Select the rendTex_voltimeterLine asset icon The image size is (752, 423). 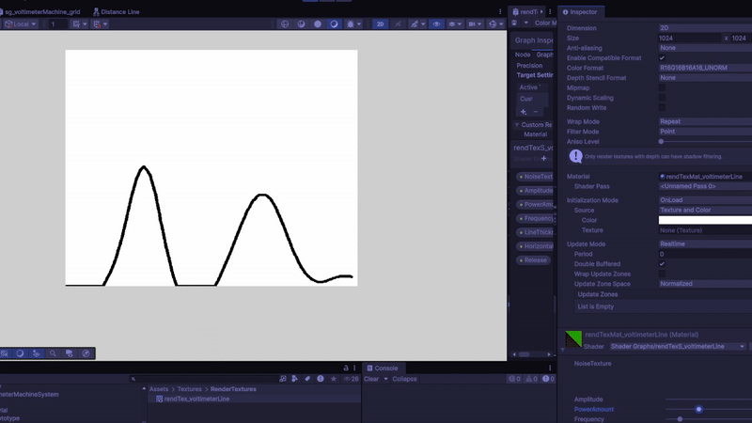pyautogui.click(x=159, y=399)
